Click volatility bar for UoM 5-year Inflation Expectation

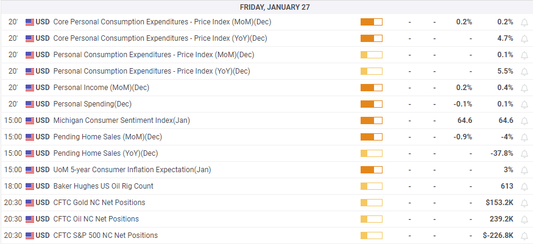click(371, 170)
